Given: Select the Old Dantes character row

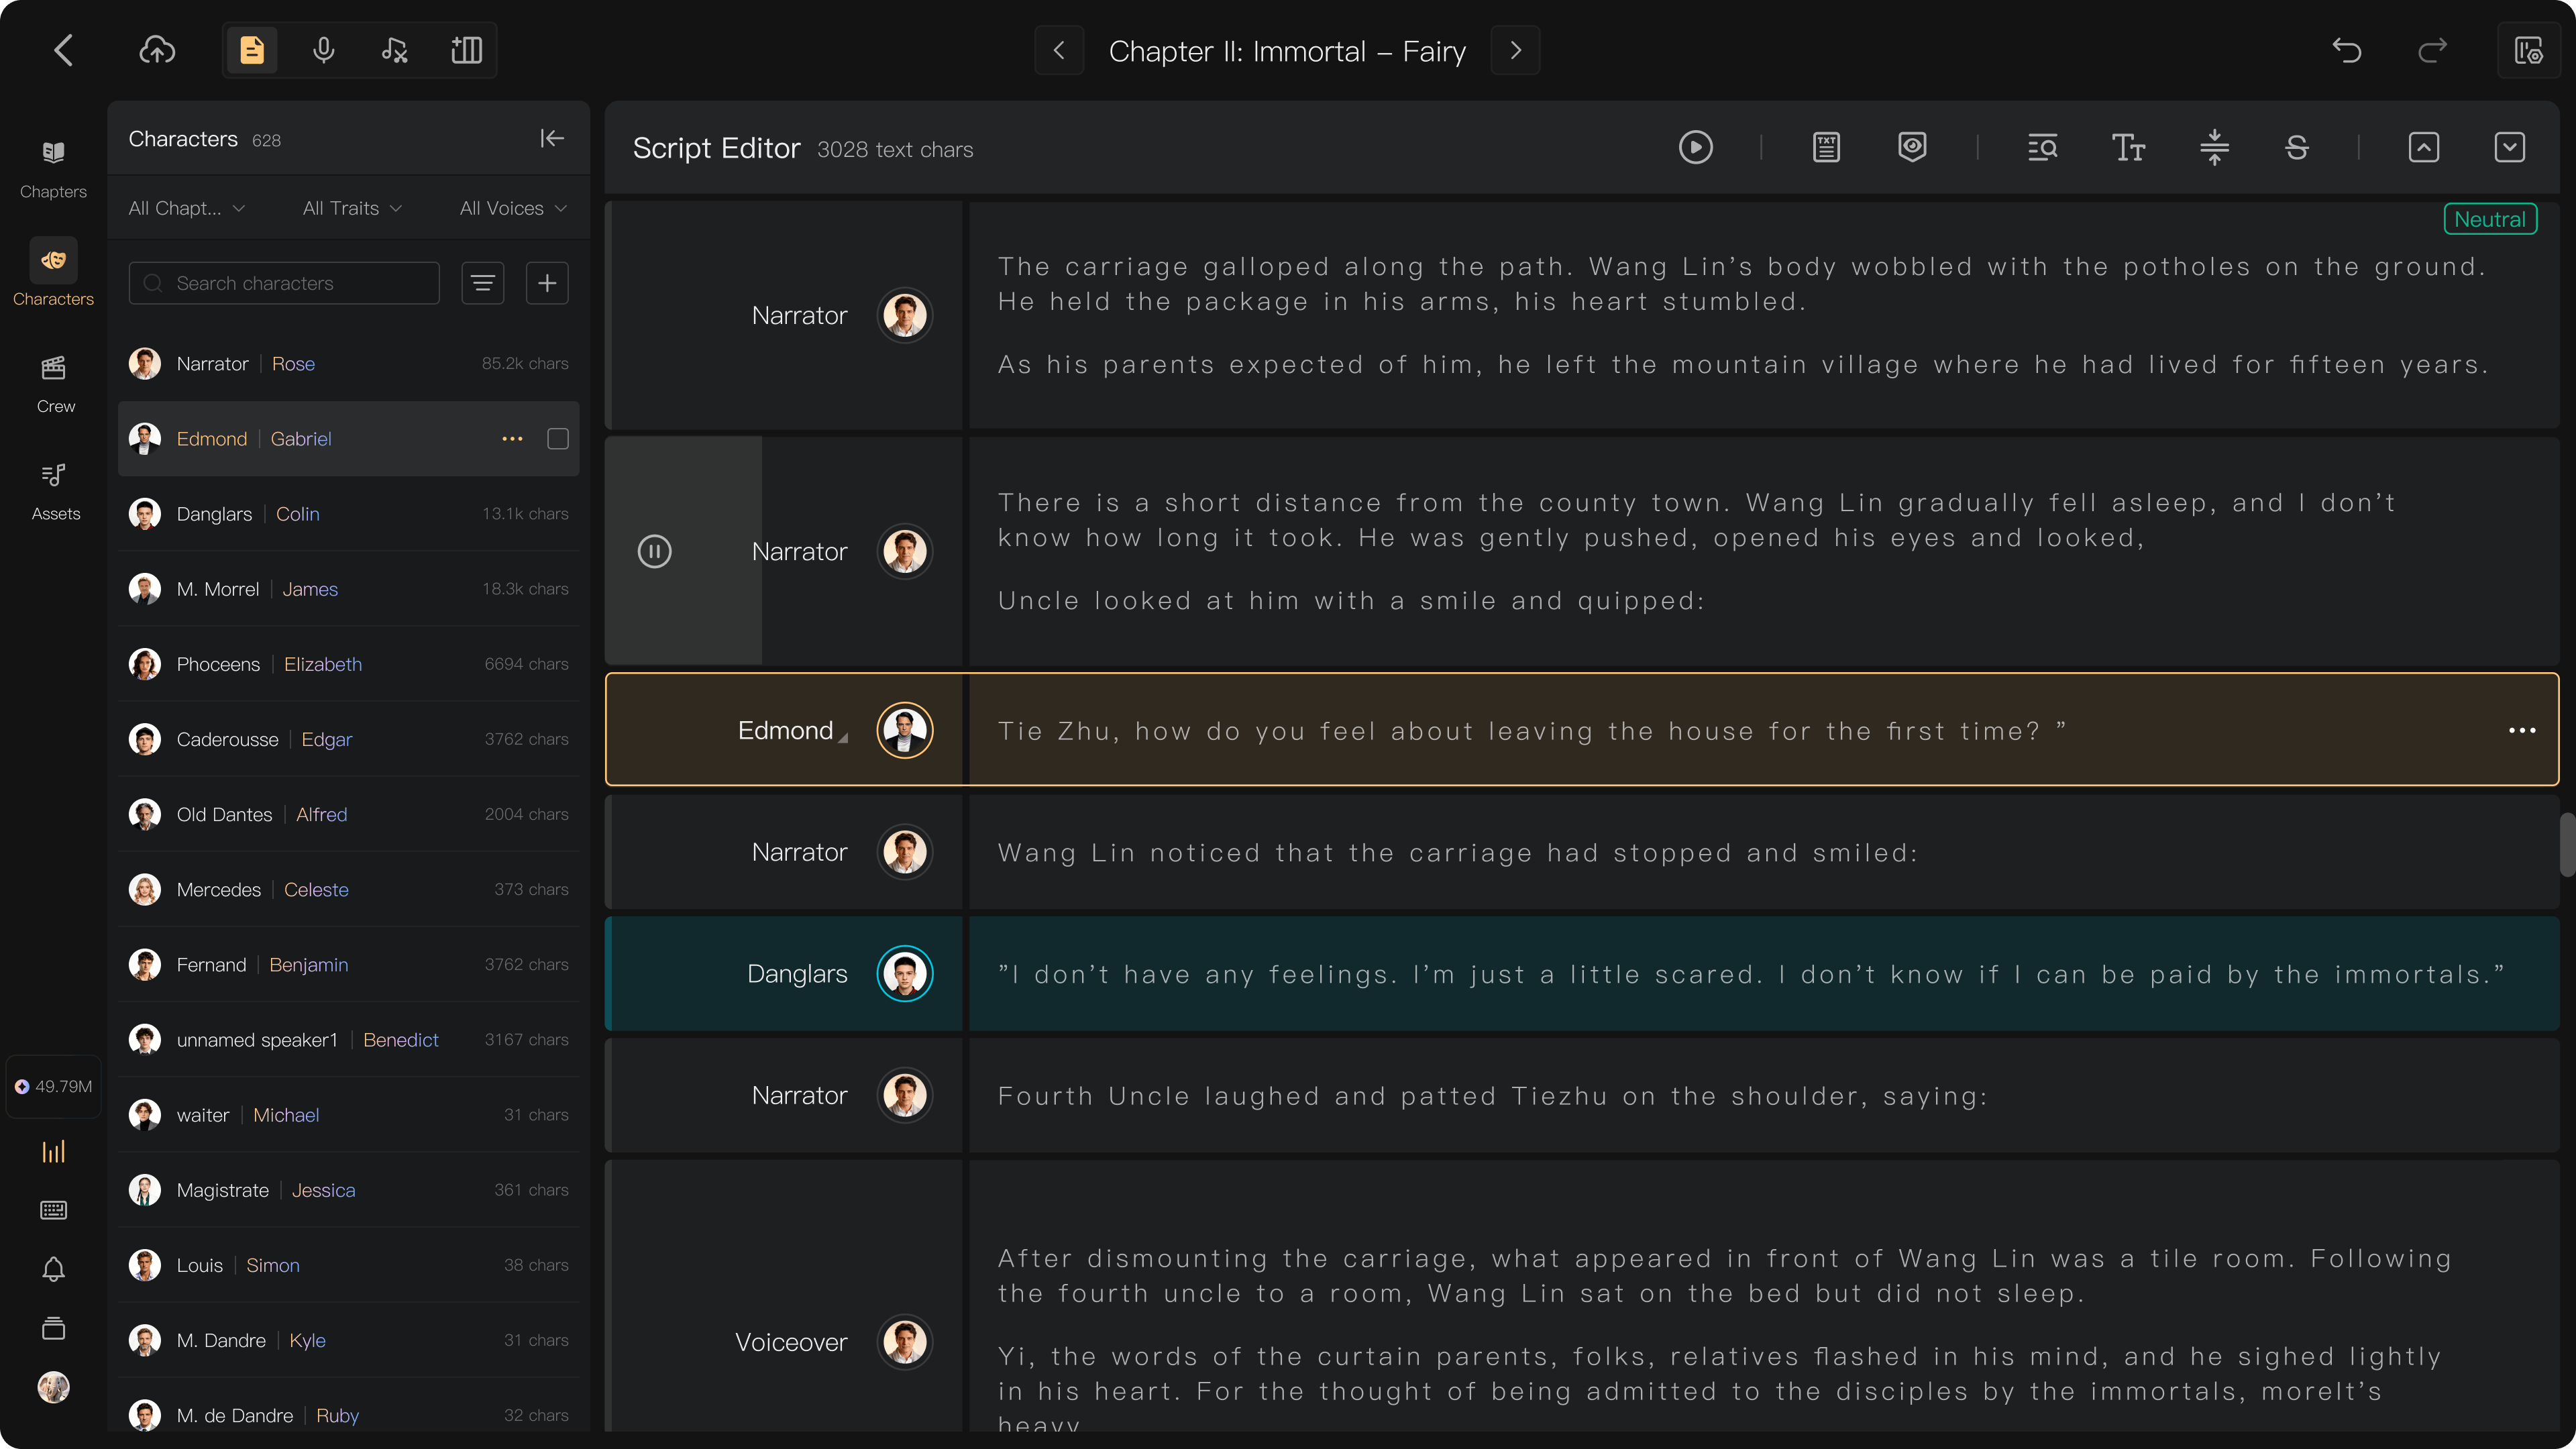Looking at the screenshot, I should (348, 814).
